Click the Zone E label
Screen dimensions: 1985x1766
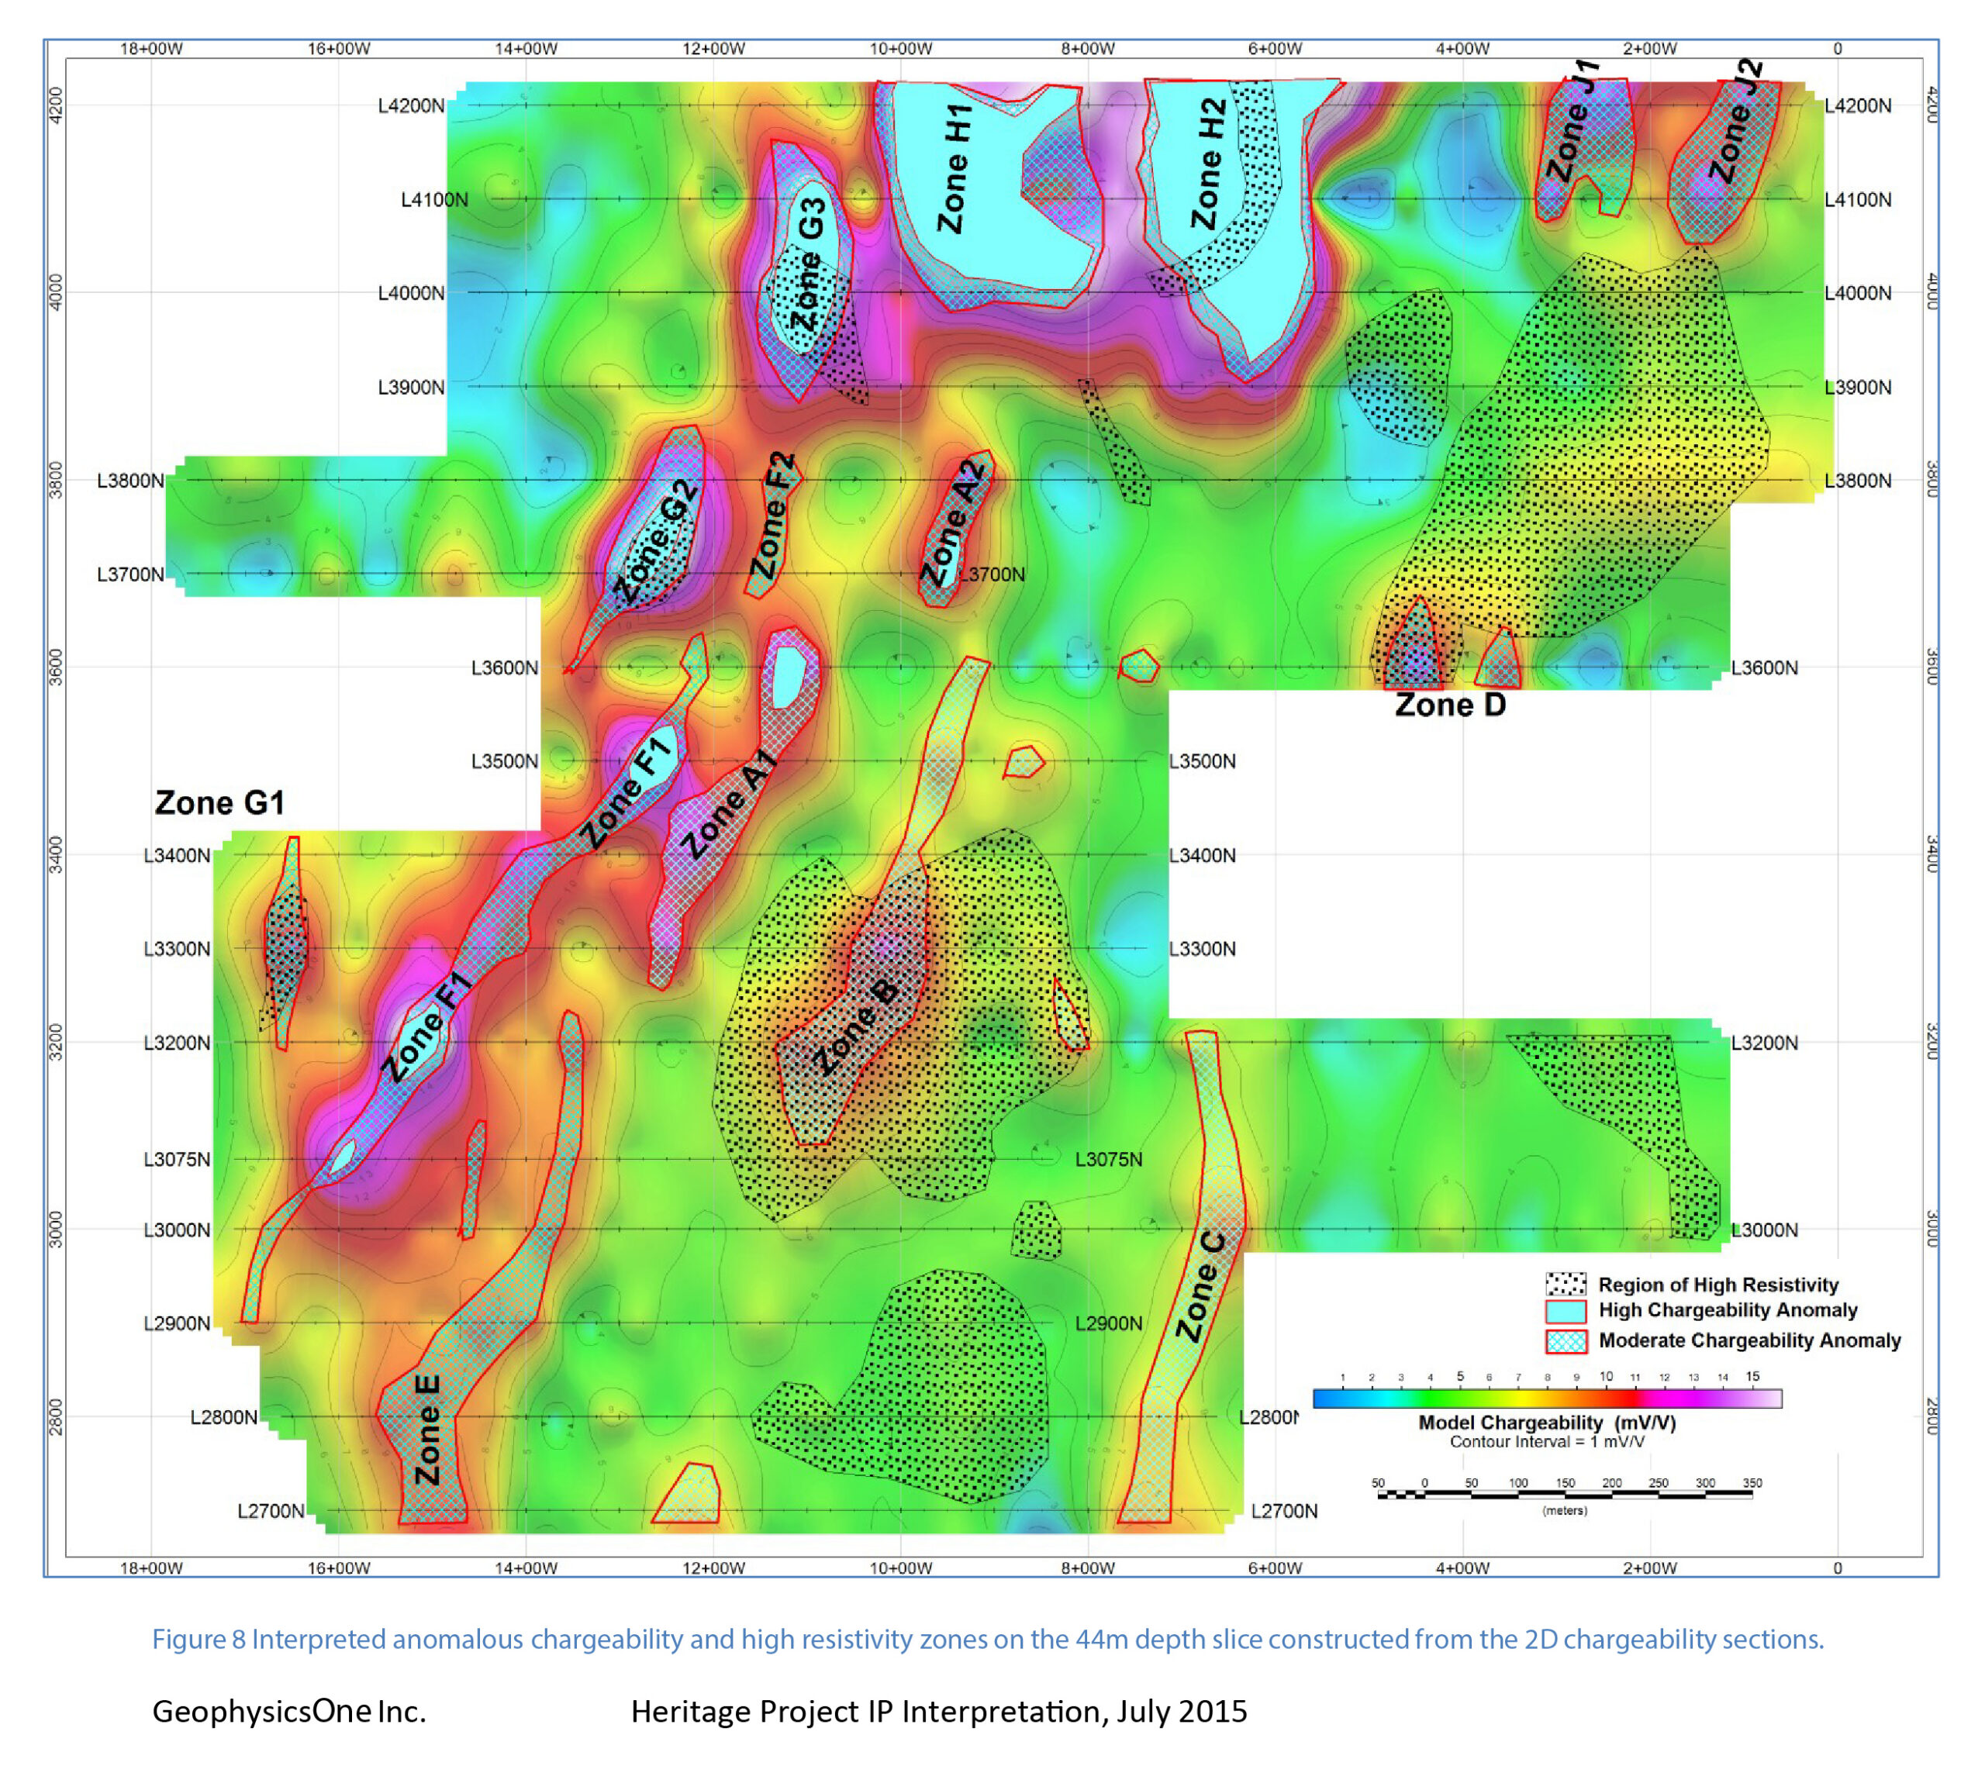point(428,1429)
